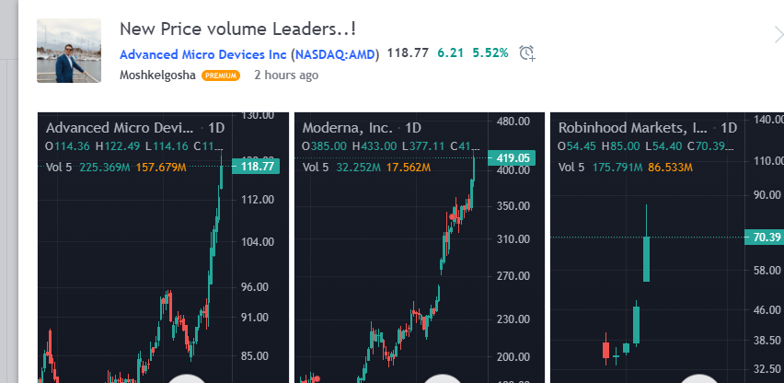Click the Vol 5 indicator on Moderna chart
The height and width of the screenshot is (383, 784).
point(316,168)
